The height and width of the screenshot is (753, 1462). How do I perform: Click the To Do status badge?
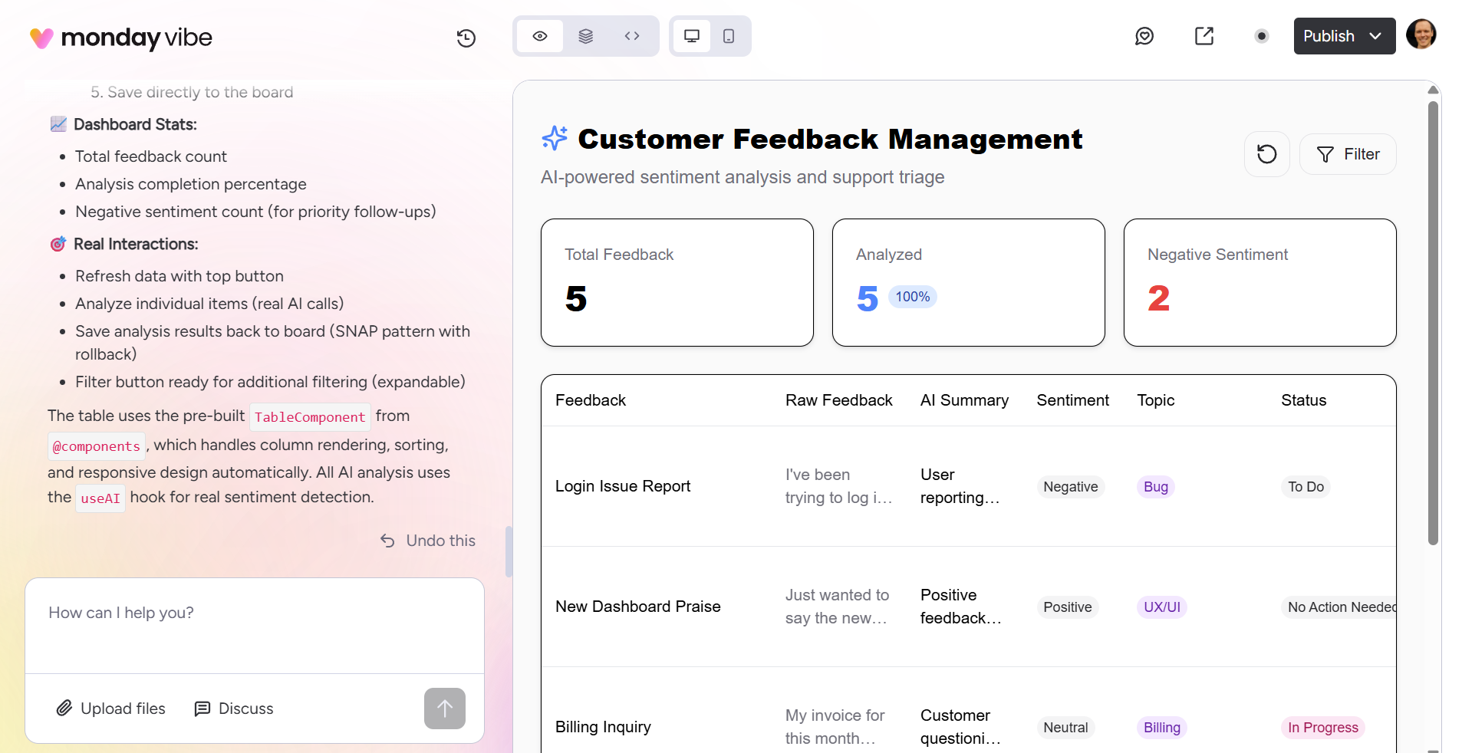point(1306,487)
